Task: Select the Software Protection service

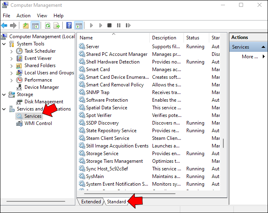Action: 107,100
